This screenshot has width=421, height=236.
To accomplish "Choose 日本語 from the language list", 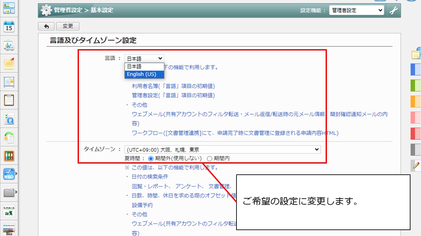I will point(144,66).
